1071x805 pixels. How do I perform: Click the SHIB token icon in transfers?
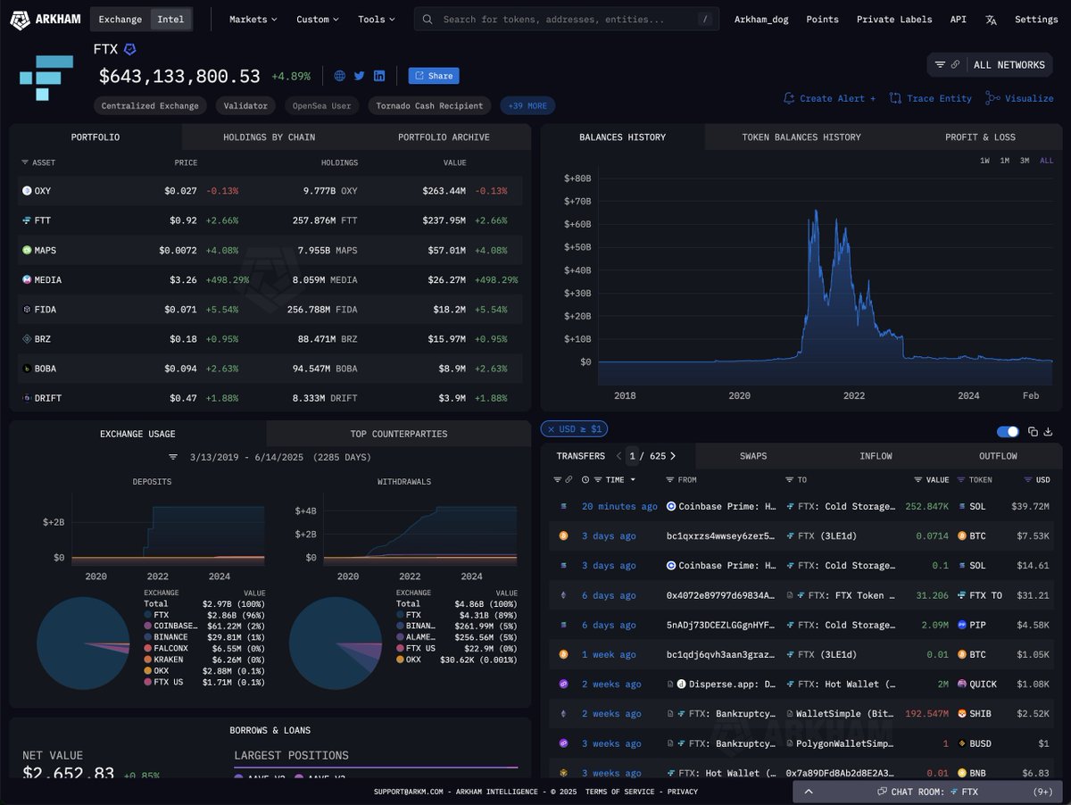click(962, 714)
